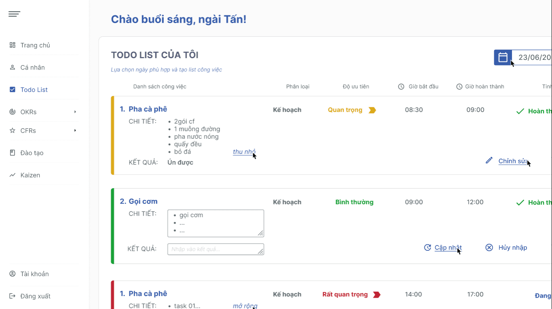
Task: Click the Chỉnh sửa edit link
Action: pyautogui.click(x=512, y=161)
